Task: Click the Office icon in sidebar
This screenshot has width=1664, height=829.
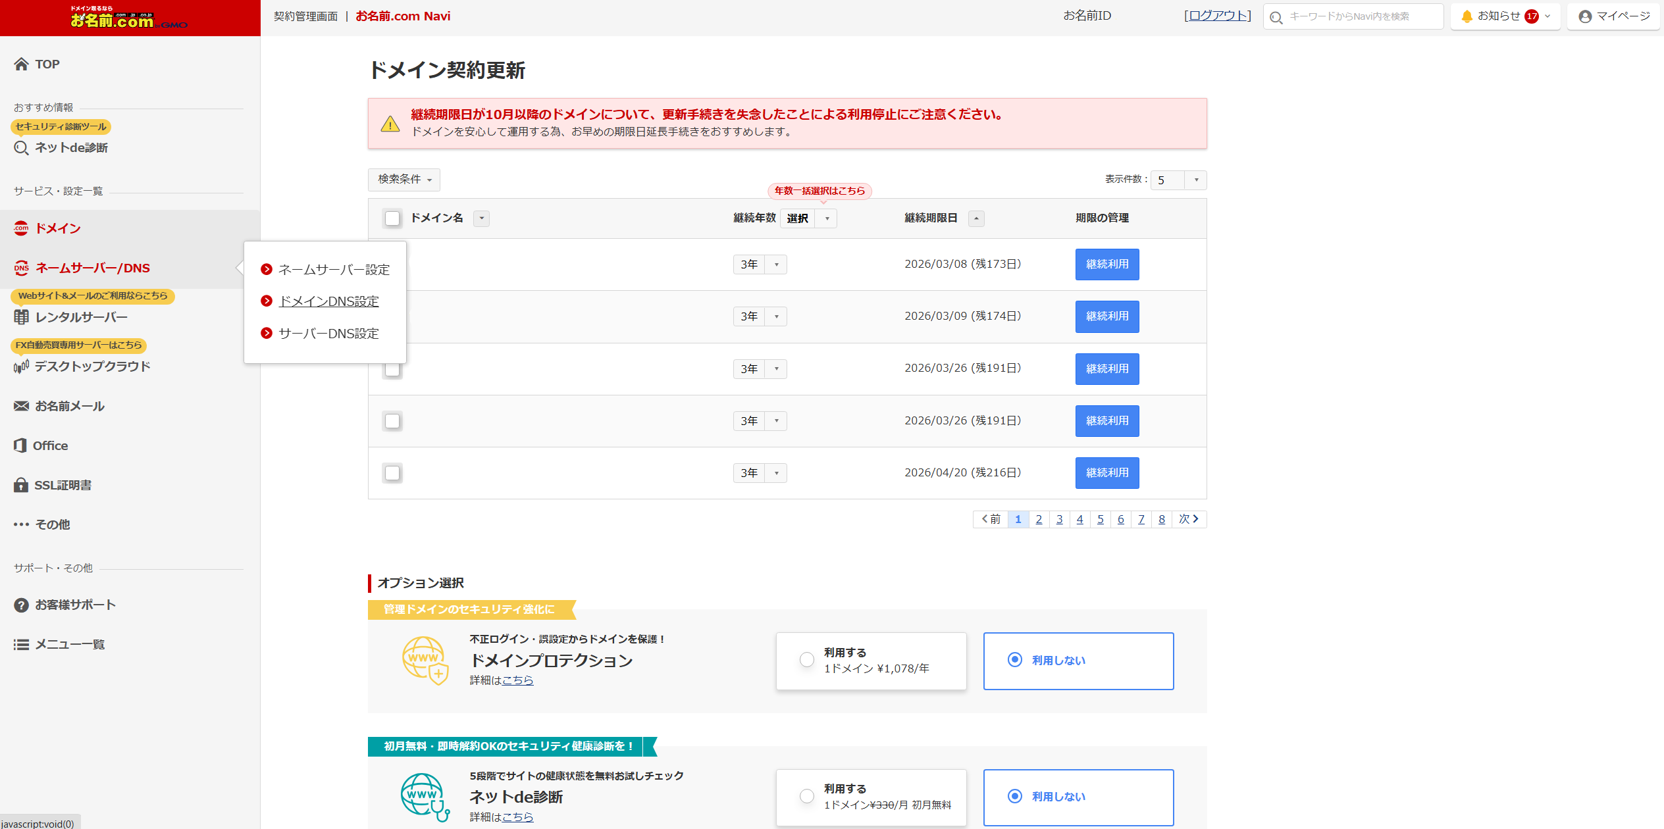Action: 20,445
